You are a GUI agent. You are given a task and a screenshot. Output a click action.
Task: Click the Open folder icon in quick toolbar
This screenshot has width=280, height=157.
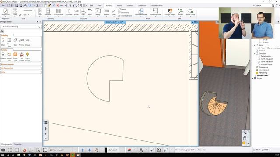13,6
